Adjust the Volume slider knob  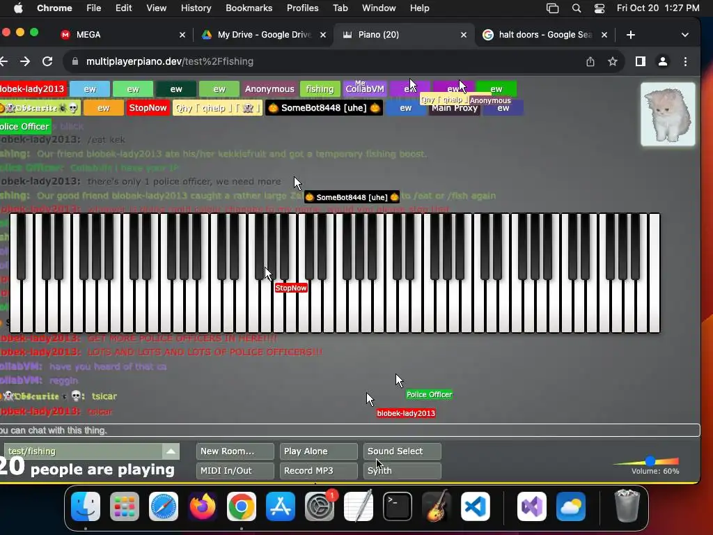(x=650, y=461)
